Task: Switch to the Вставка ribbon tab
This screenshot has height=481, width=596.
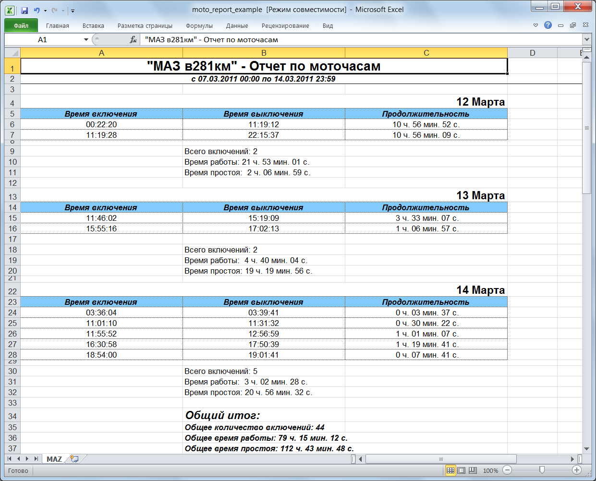Action: 93,26
